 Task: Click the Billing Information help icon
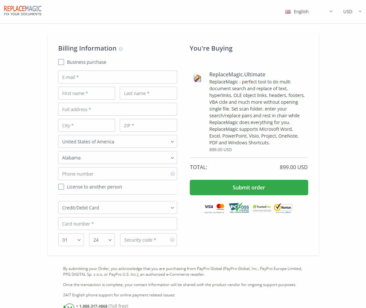121,49
